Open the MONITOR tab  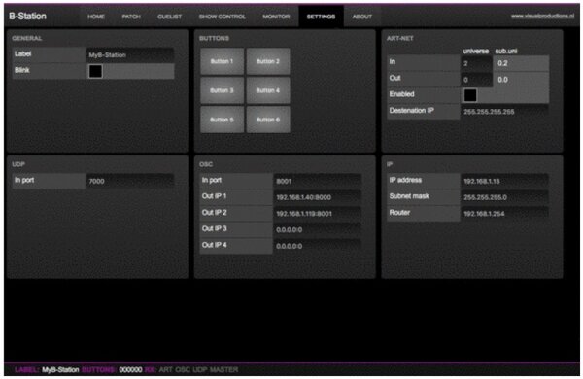276,17
